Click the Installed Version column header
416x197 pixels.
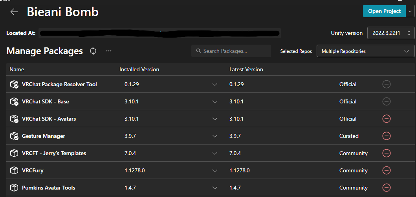coord(139,69)
